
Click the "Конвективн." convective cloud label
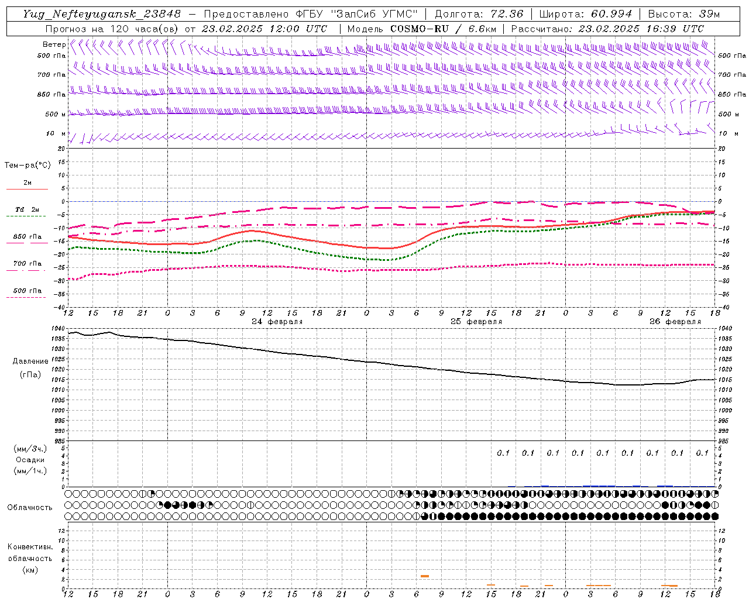30,546
